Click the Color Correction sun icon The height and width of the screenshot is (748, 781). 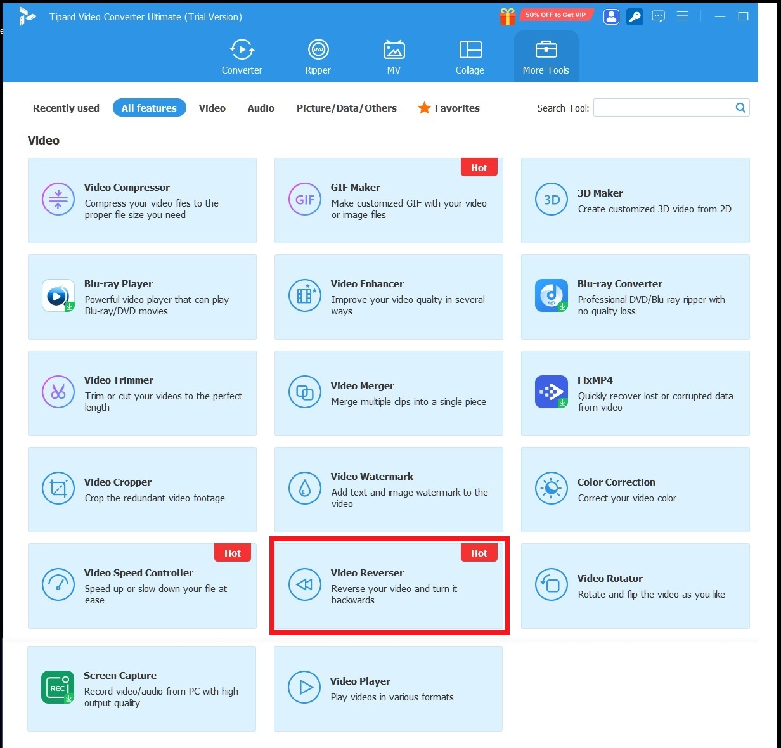tap(552, 488)
